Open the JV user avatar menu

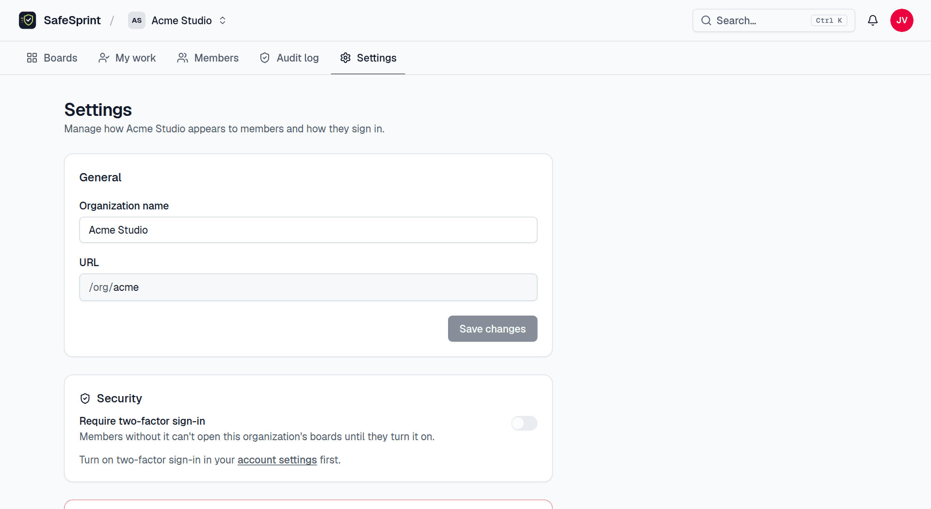click(x=902, y=20)
